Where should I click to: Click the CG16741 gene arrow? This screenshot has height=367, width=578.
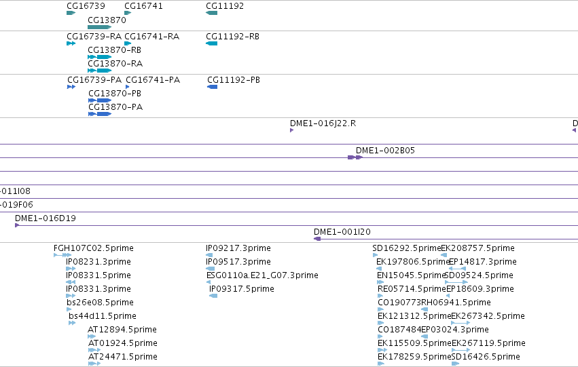coord(128,13)
